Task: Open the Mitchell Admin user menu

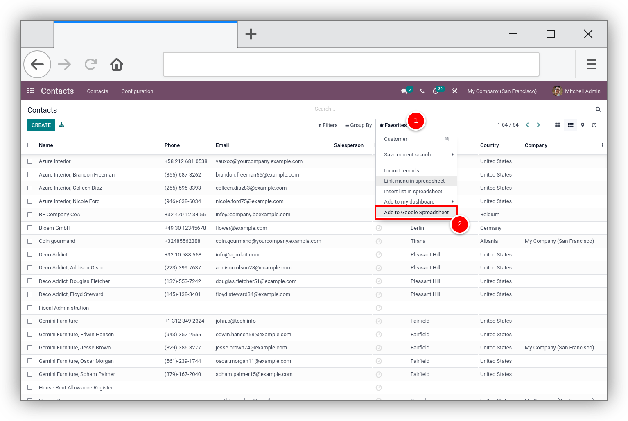Action: tap(576, 91)
